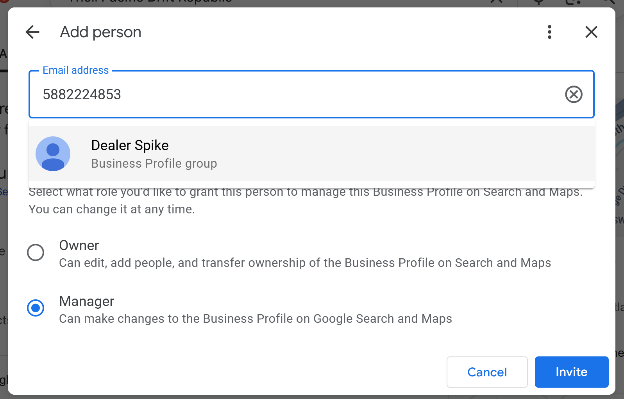Click the Manager role description text
This screenshot has height=399, width=624.
pos(256,319)
